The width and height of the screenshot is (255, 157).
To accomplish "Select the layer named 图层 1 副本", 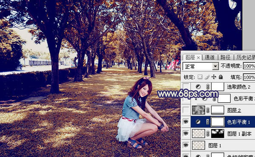I will point(239,134).
